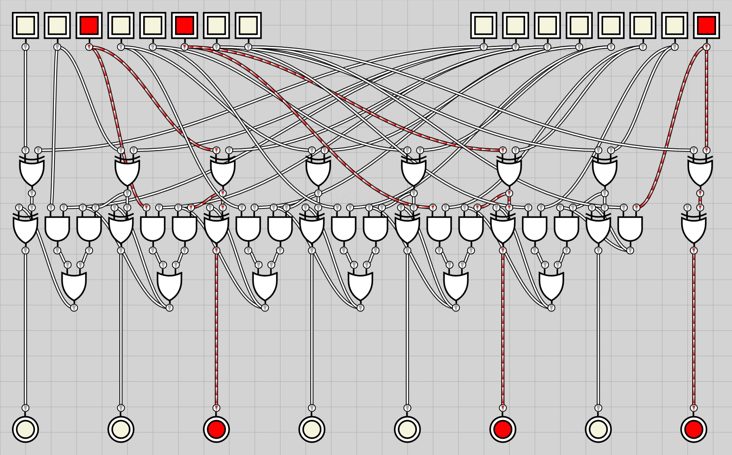Select the rightmost OR gate
The height and width of the screenshot is (455, 732).
pyautogui.click(x=551, y=286)
